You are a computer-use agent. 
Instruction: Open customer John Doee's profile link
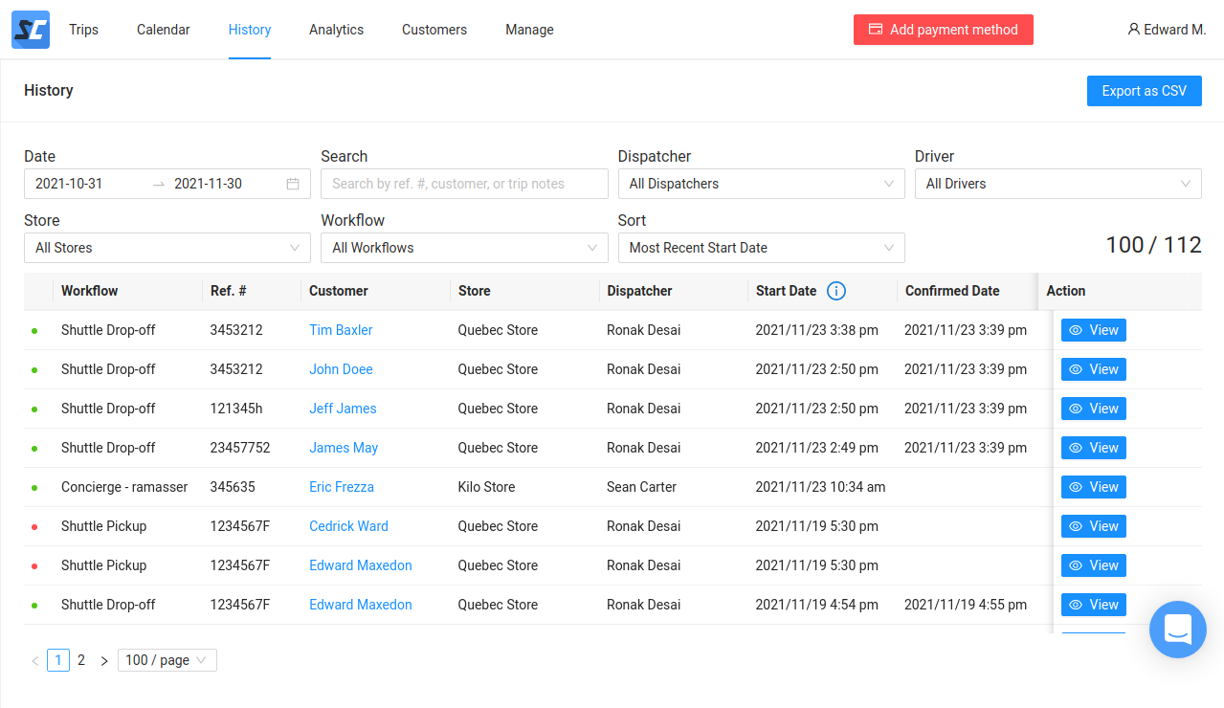341,368
